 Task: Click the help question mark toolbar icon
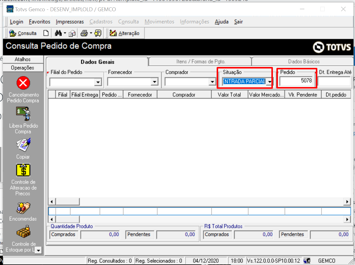[x=97, y=33]
